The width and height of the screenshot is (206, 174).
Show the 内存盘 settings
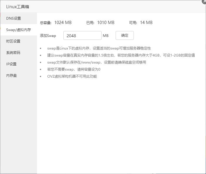point(11,76)
